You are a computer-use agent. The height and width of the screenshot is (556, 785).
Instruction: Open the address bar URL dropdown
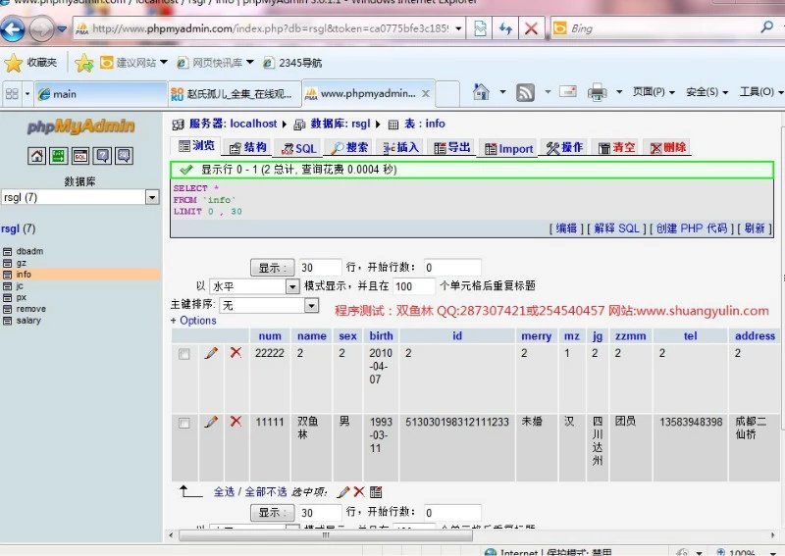[458, 29]
